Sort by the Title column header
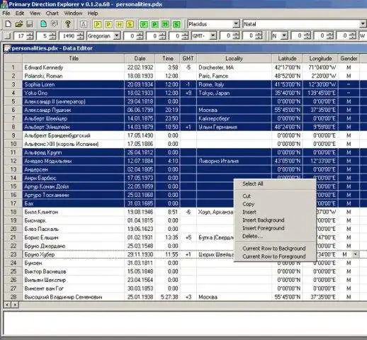This screenshot has width=367, height=340. (x=74, y=58)
